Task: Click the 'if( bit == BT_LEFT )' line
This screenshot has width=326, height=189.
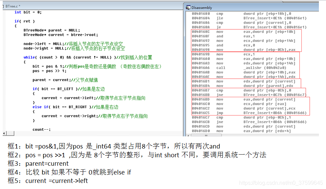Action: click(x=69, y=89)
